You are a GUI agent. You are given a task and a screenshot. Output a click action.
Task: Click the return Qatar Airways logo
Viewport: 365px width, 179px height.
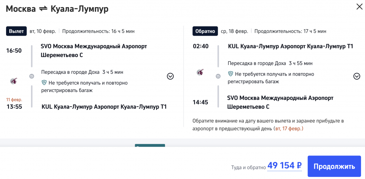point(200,72)
